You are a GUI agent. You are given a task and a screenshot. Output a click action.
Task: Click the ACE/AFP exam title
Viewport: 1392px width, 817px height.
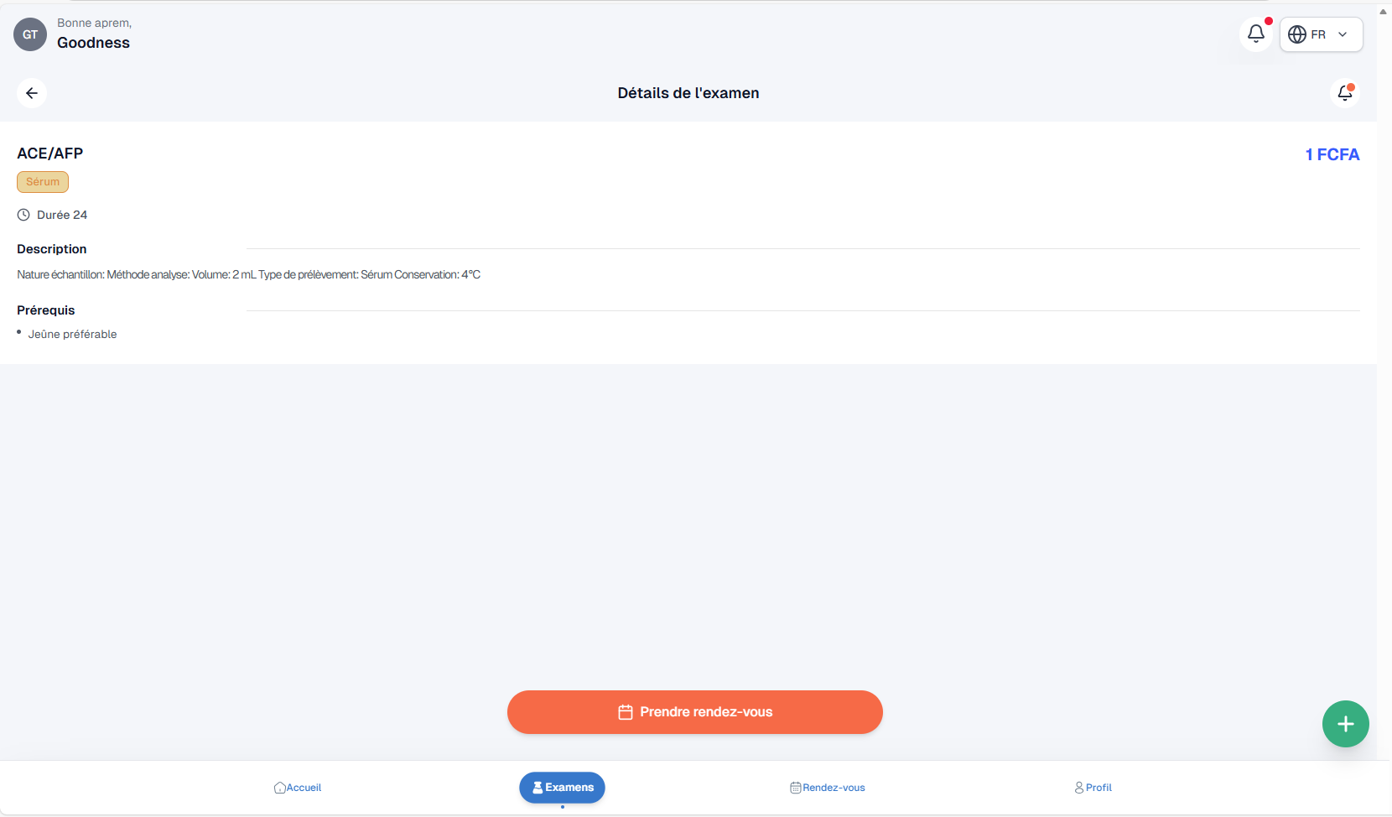pos(50,154)
